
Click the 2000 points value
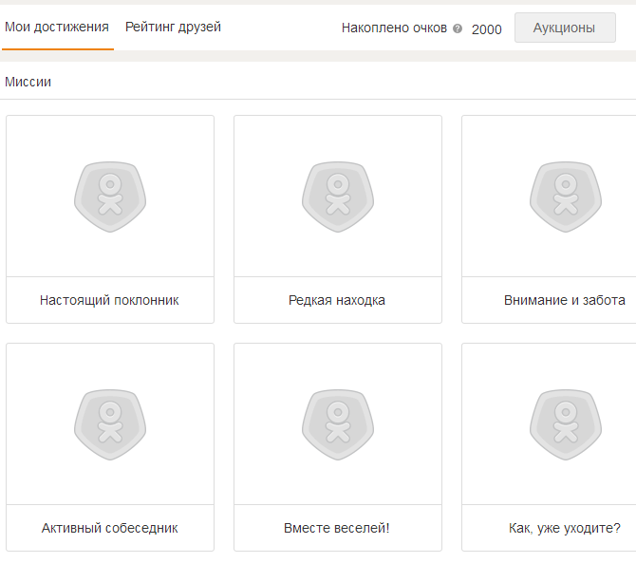click(487, 29)
